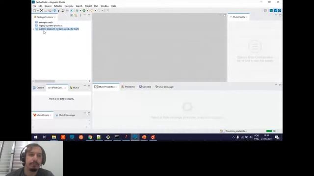Click the 'Resolving metadata...' status text
Screen dimensions: 314x176
[x=236, y=131]
